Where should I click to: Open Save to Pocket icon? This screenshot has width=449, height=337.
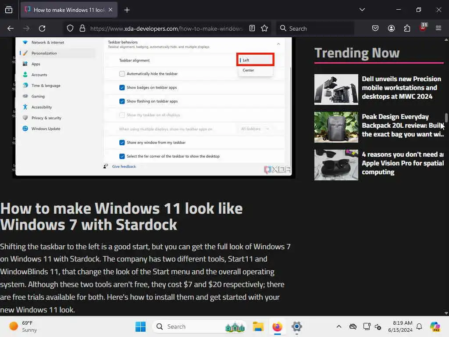(375, 28)
